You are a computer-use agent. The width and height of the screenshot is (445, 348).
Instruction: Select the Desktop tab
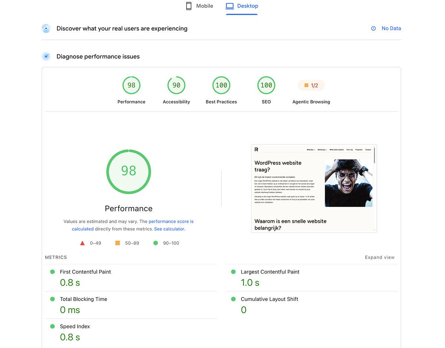click(x=242, y=6)
